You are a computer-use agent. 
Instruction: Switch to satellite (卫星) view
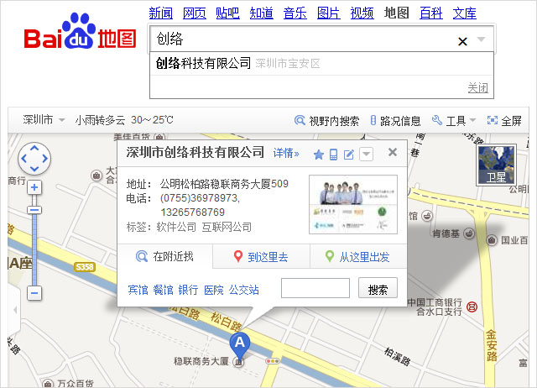(x=494, y=165)
